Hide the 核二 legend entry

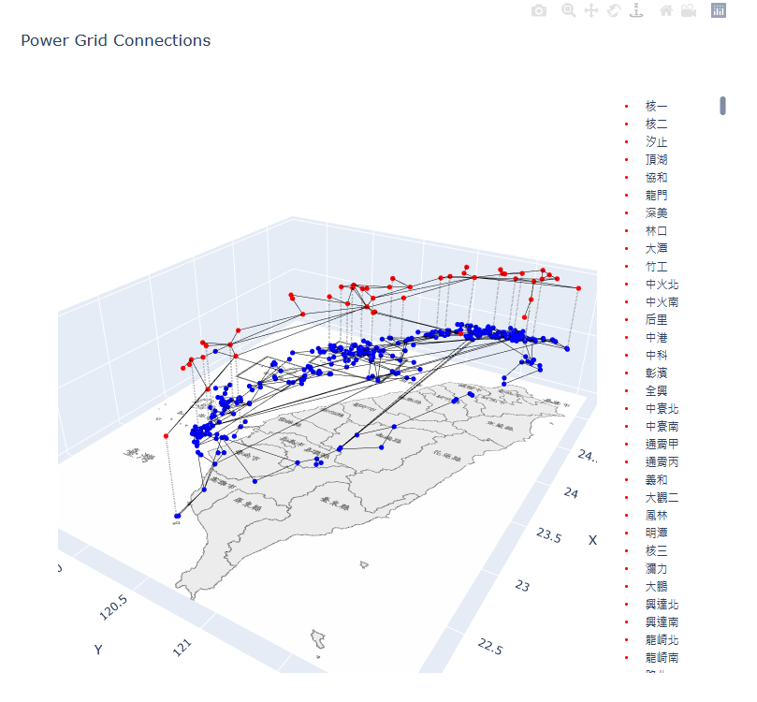click(654, 124)
